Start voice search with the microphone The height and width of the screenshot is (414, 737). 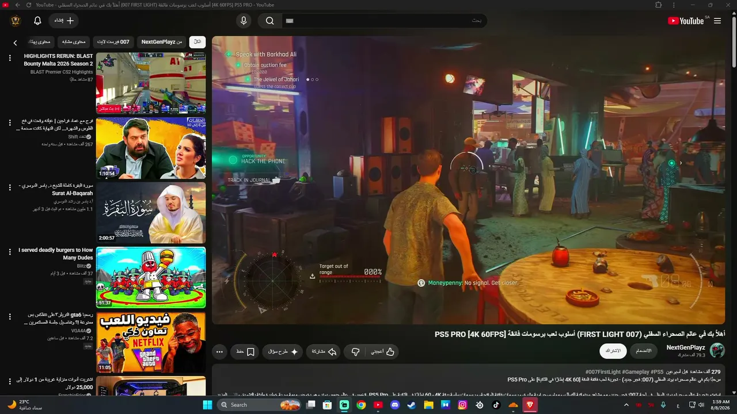pyautogui.click(x=244, y=21)
